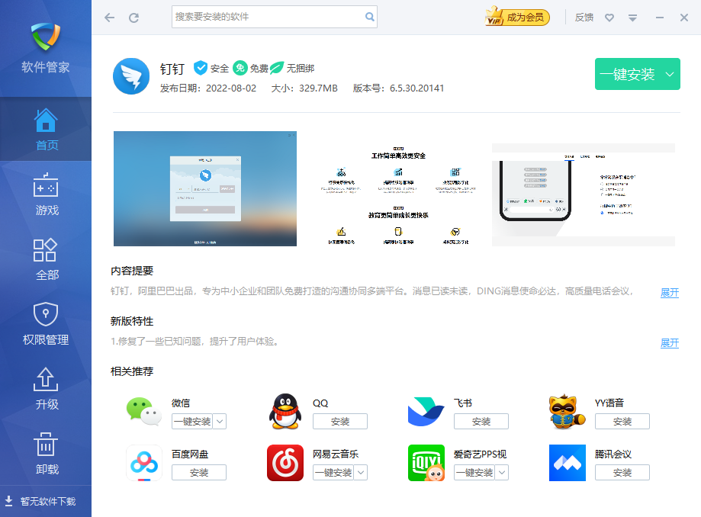Click 一键安装 for 微信
The width and height of the screenshot is (701, 517).
click(x=193, y=422)
